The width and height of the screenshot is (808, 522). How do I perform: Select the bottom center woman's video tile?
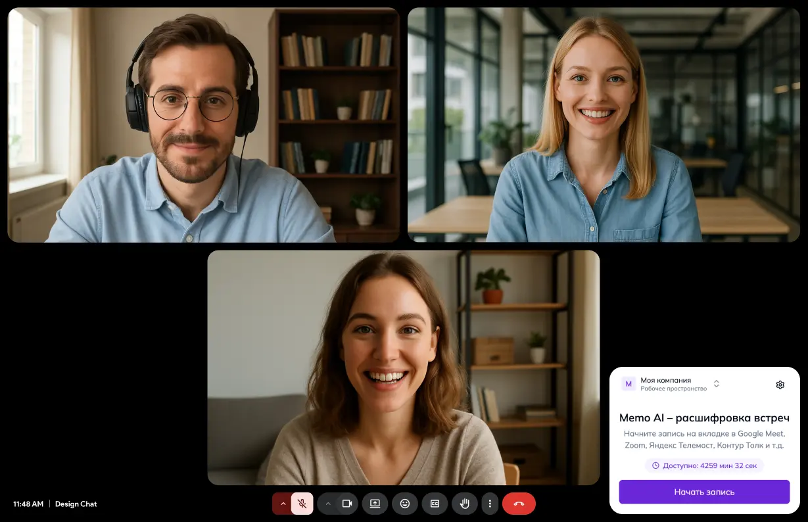(403, 368)
